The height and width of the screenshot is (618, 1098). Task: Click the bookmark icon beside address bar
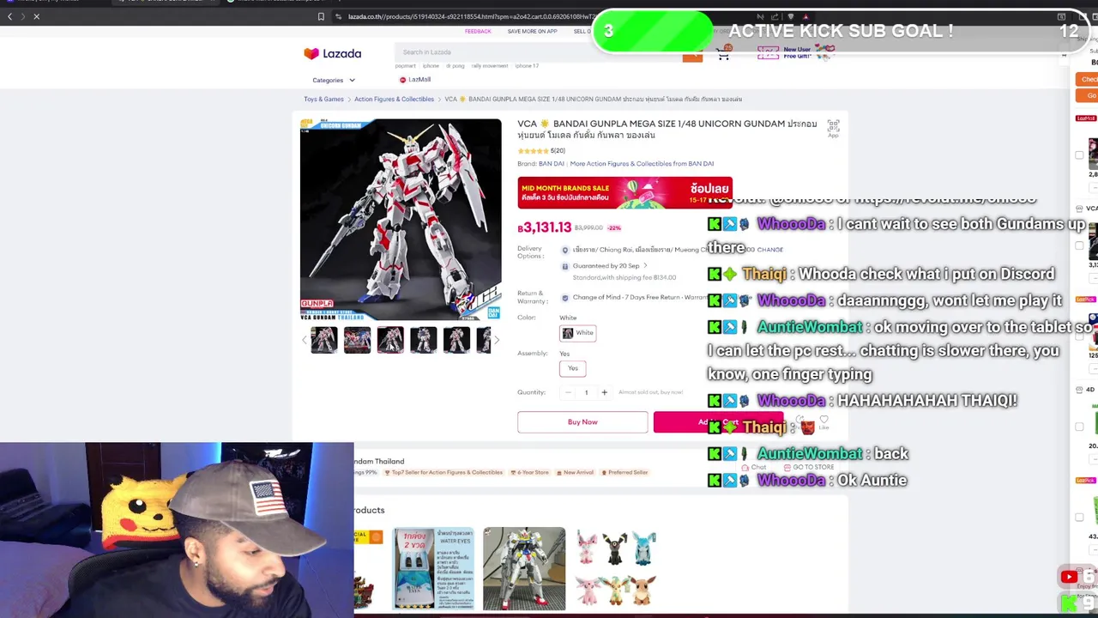point(321,16)
